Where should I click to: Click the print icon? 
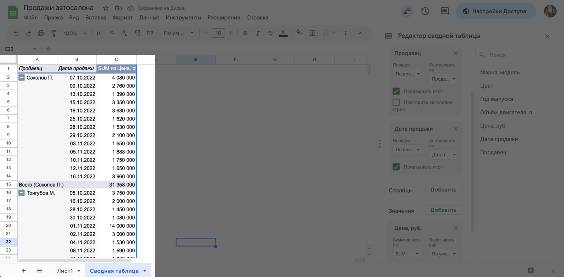pyautogui.click(x=41, y=33)
